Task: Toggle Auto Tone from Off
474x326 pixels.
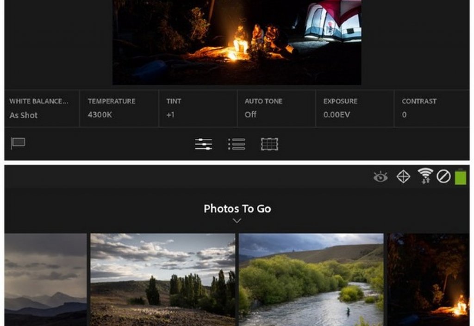Action: tap(276, 108)
